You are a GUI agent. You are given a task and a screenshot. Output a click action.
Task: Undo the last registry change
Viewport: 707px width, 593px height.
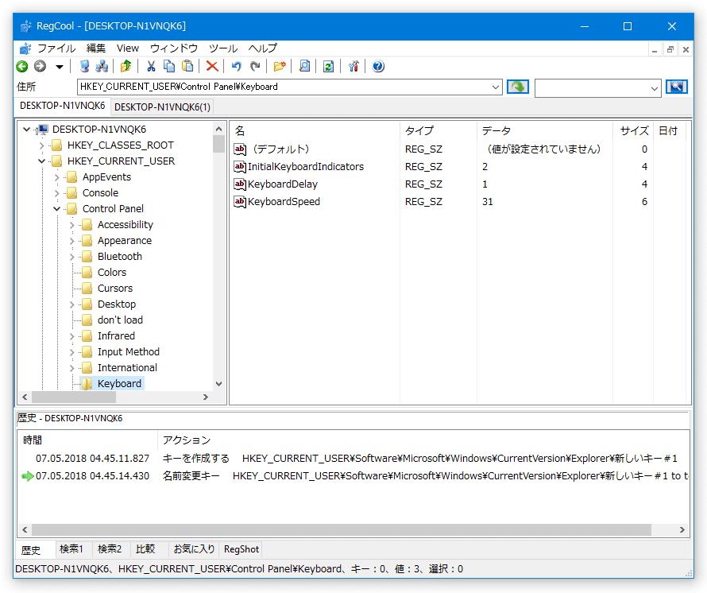pos(236,67)
